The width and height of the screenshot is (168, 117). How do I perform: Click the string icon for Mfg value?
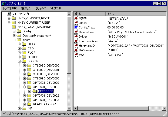pos(76,55)
